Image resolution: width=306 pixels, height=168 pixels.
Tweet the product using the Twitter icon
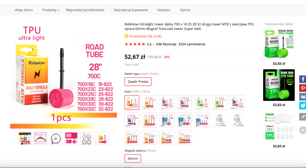[x=303, y=106]
